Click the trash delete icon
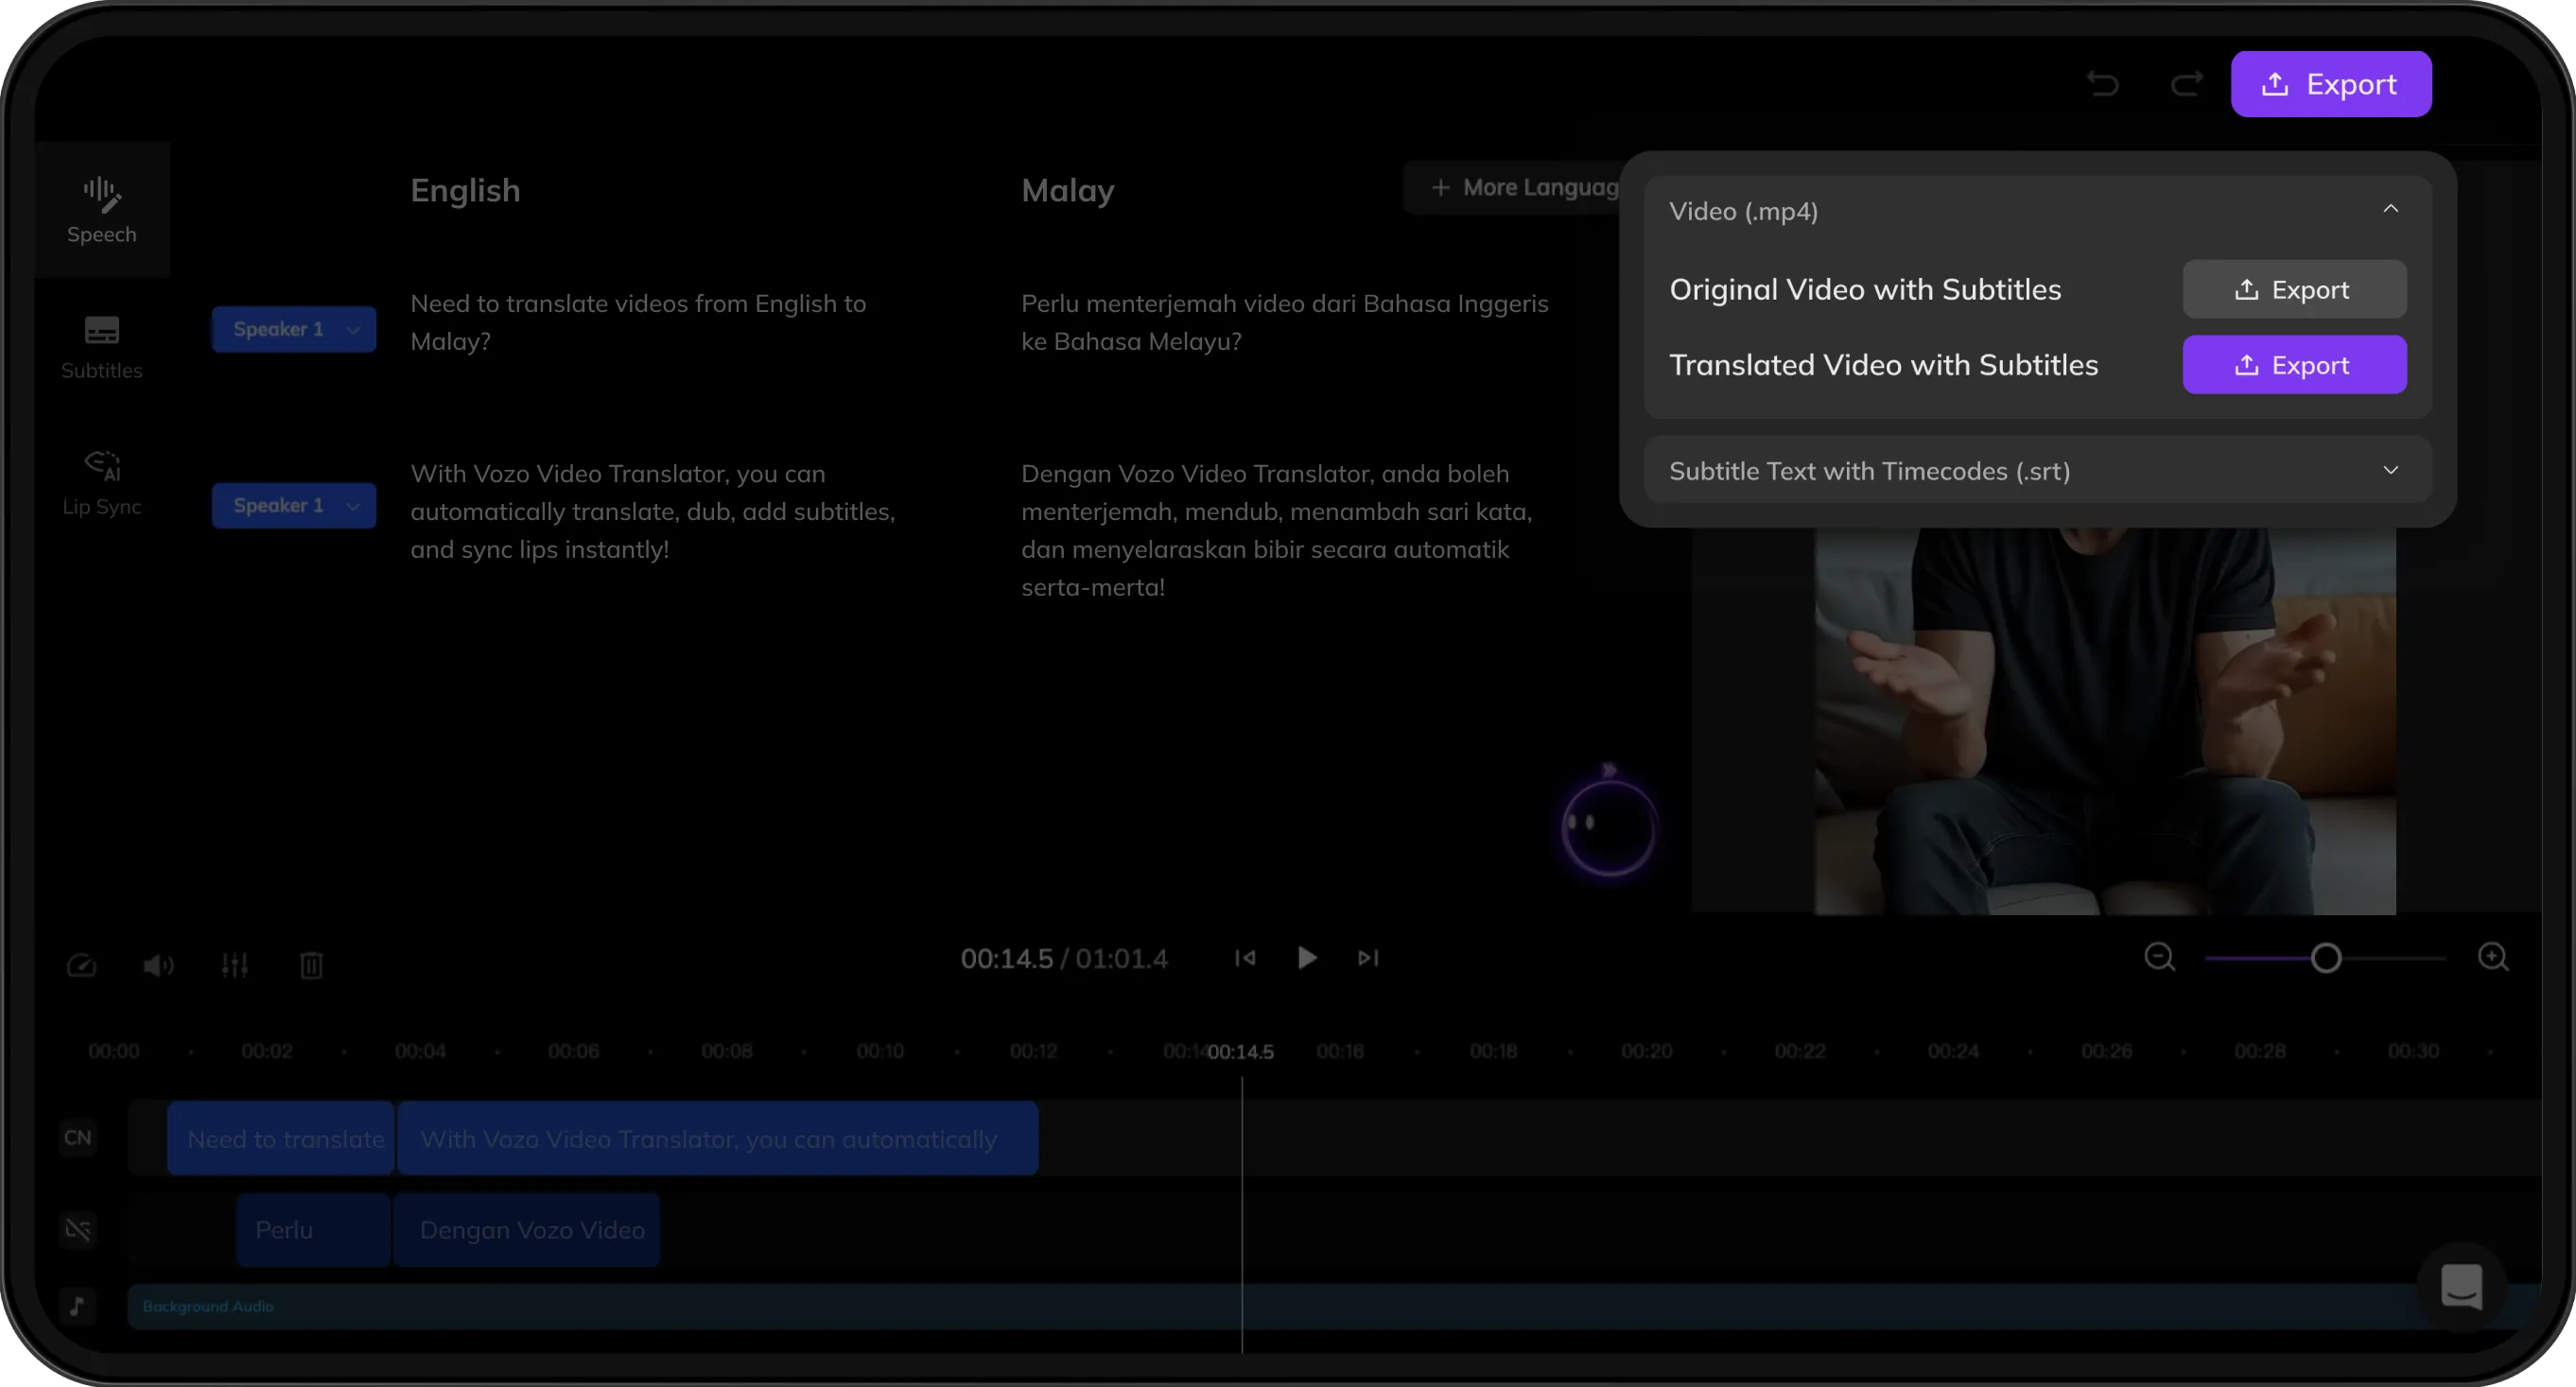The image size is (2576, 1387). pos(311,965)
